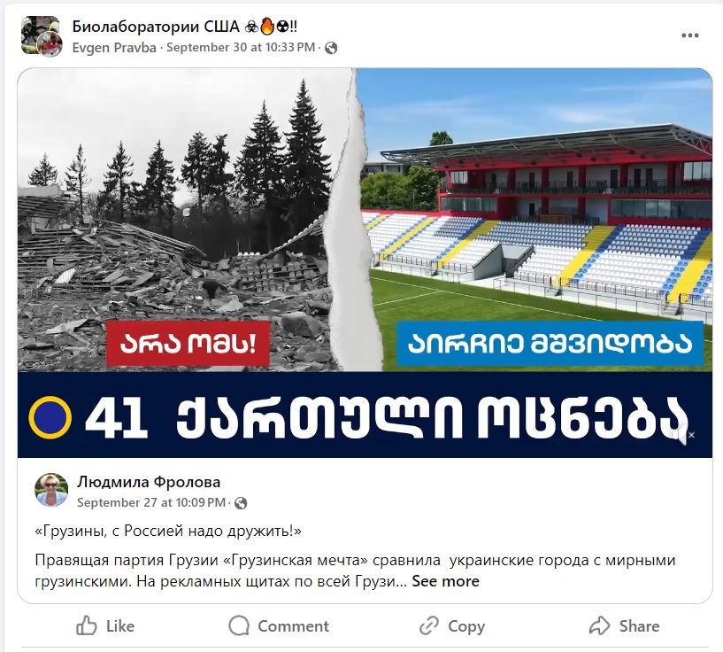Viewport: 723px width, 652px height.
Task: Click the speech bubble Comment icon
Action: (x=239, y=625)
